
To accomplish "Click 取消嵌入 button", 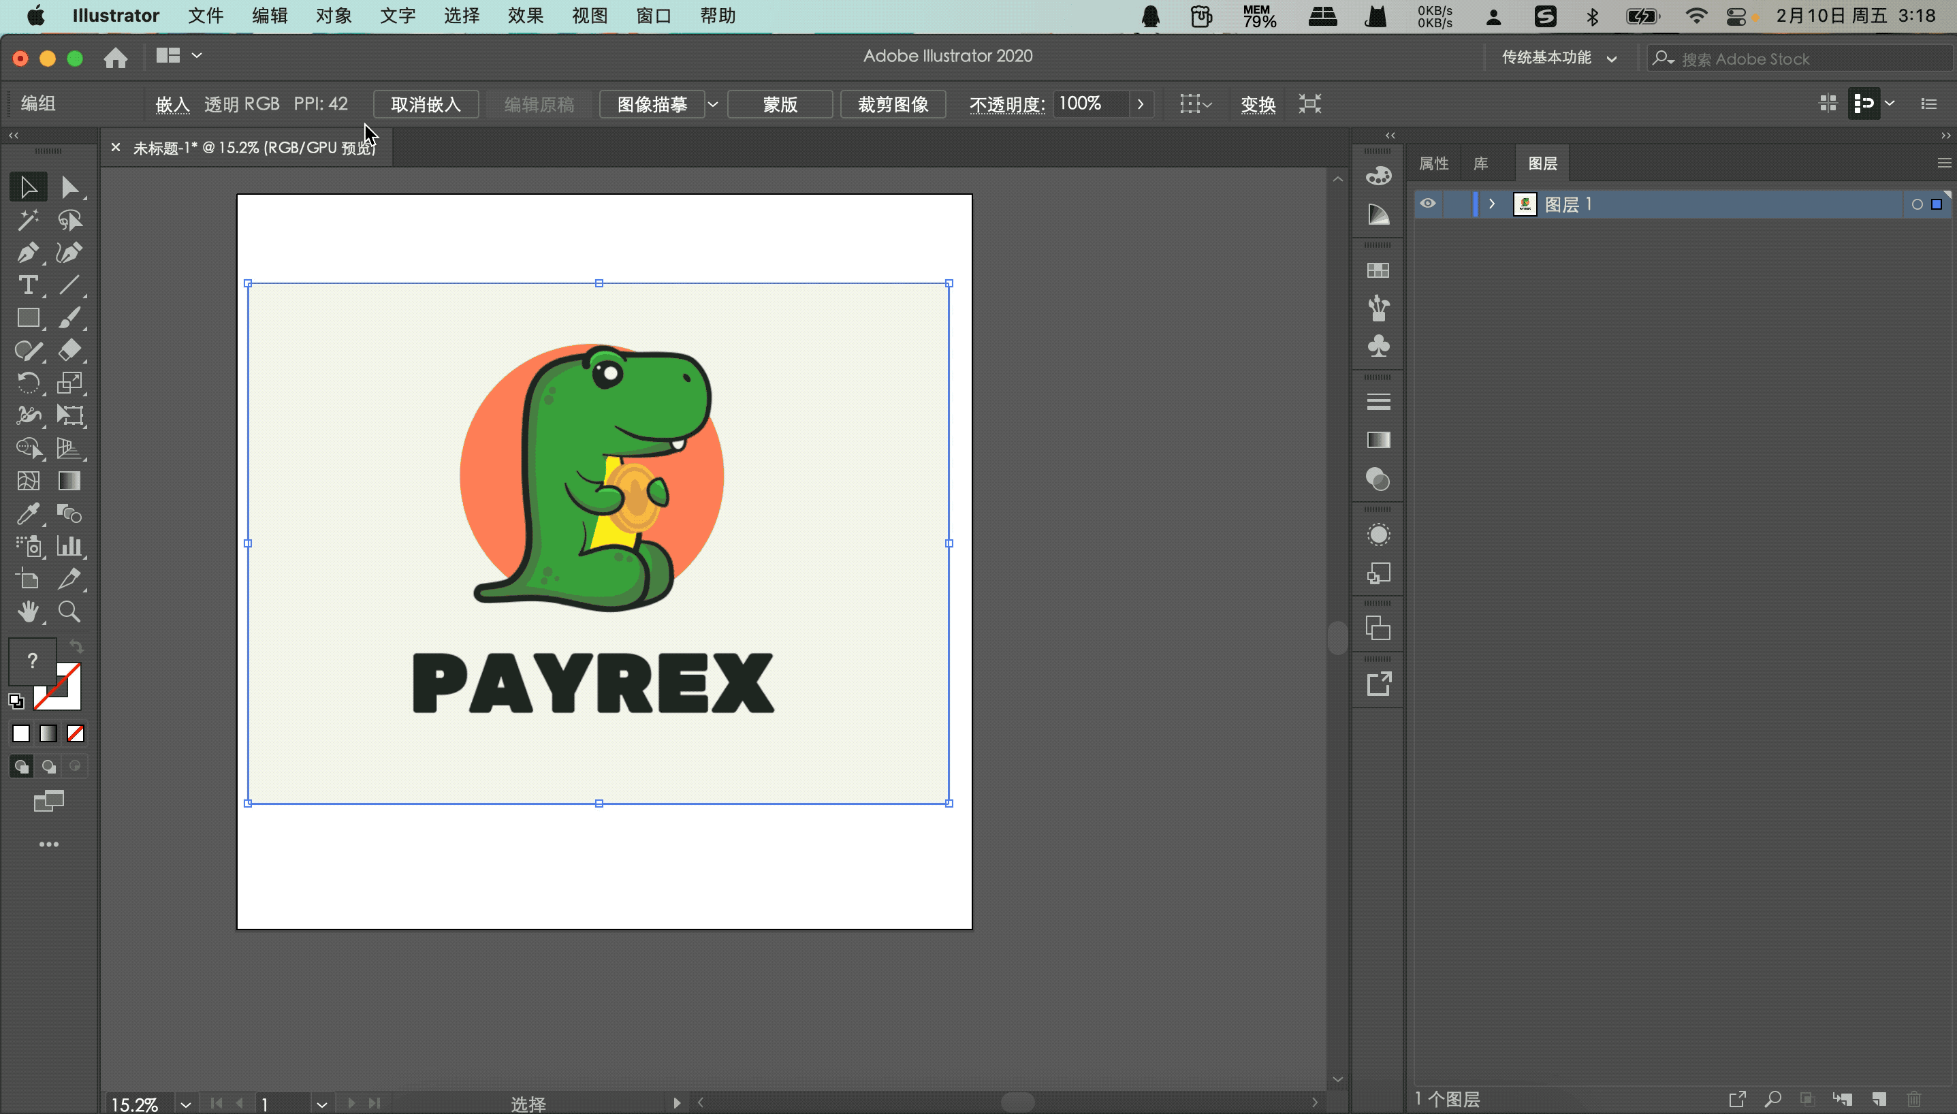I will click(x=425, y=104).
